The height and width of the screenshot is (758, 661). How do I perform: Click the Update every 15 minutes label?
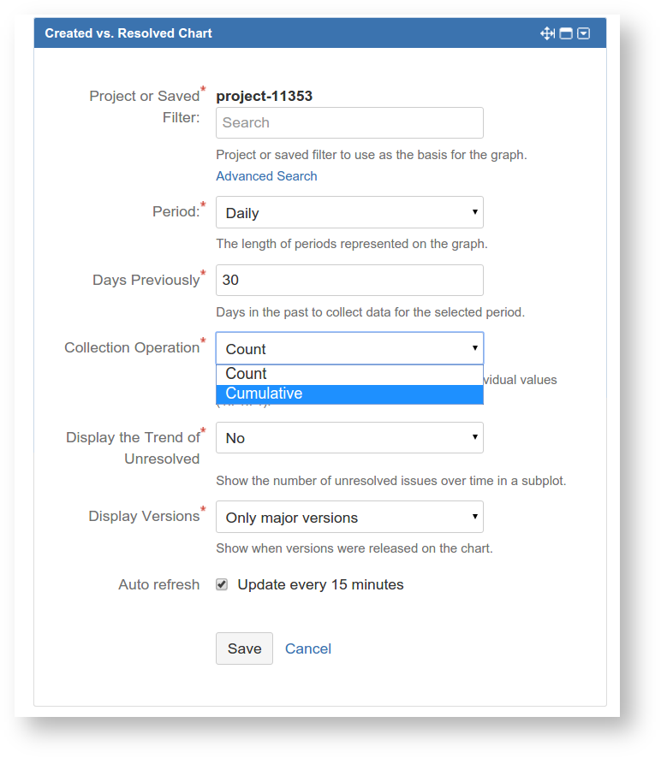pos(320,584)
